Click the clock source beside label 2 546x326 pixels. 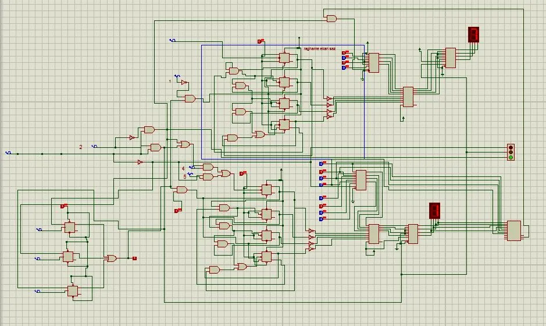tap(94, 147)
